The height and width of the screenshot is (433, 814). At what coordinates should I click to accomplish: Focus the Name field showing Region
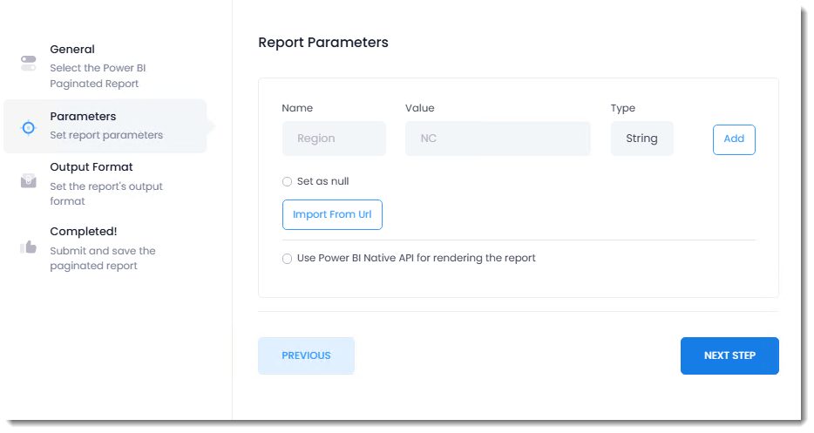[x=334, y=139]
